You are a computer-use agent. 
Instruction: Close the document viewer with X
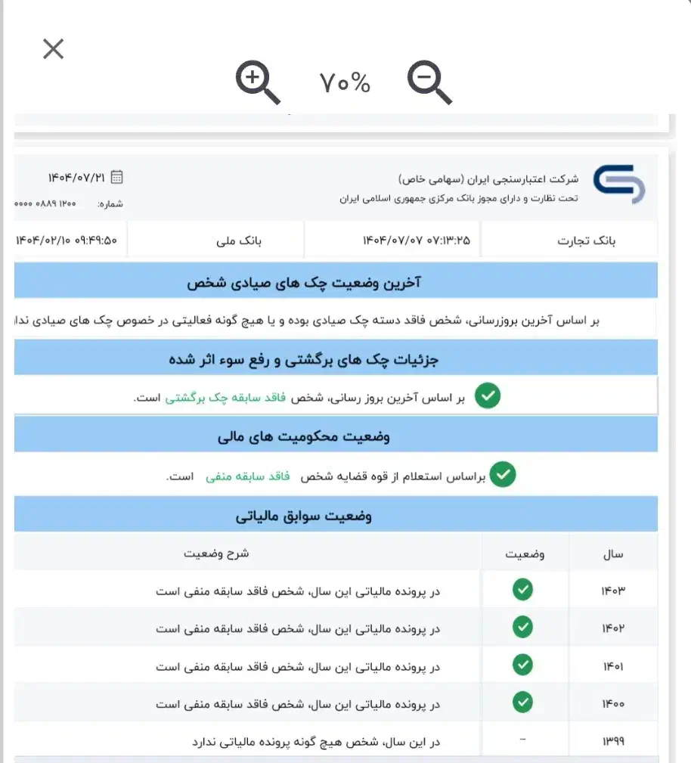53,50
